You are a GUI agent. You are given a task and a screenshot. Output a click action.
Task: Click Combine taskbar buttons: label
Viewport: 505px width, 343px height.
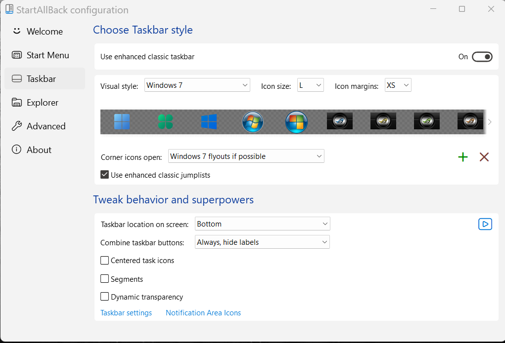click(x=142, y=243)
